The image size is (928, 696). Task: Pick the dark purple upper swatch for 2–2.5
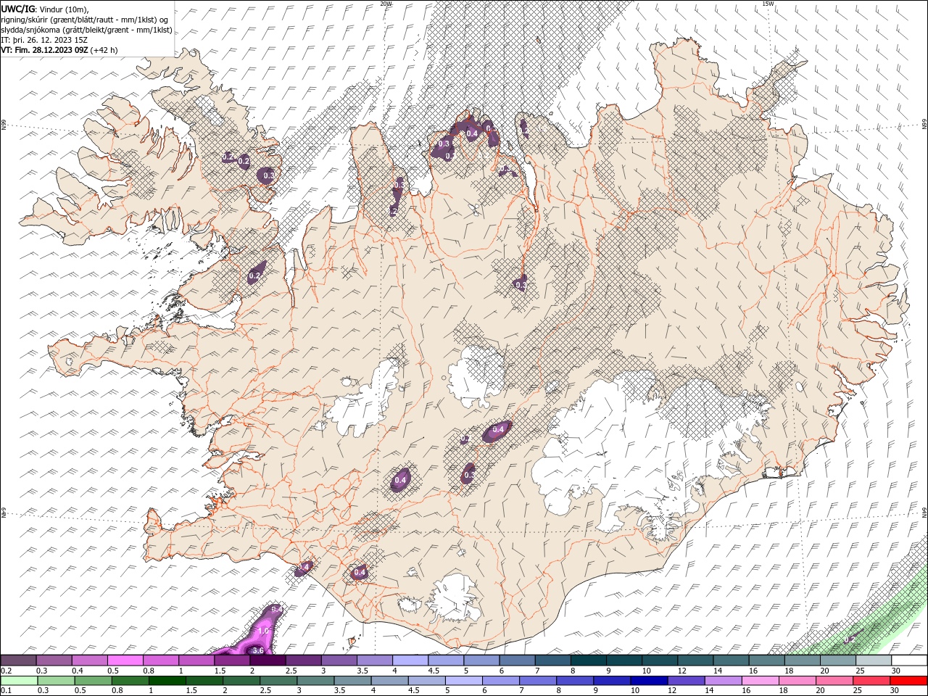268,660
